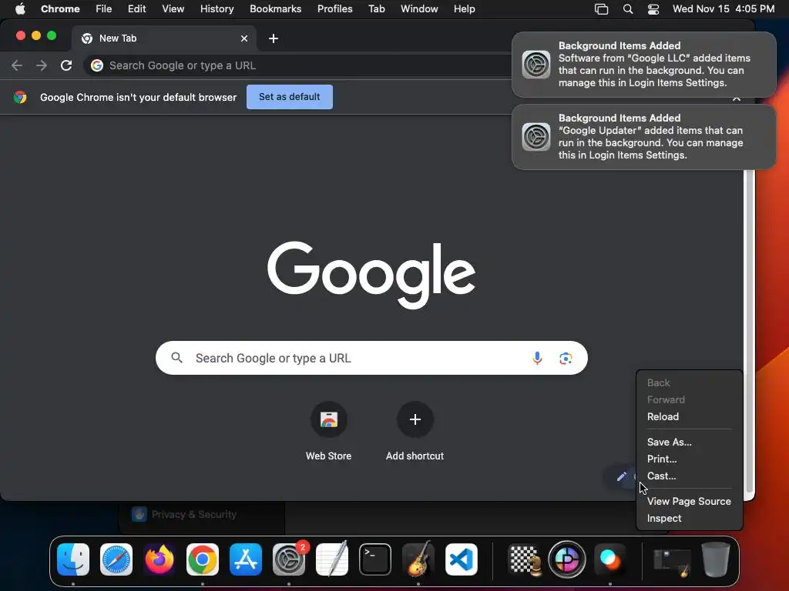
Task: Open System Settings from the Dock
Action: click(289, 559)
